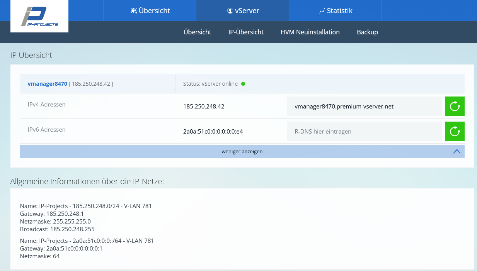Open the Statistik tab
477x271 pixels.
pyautogui.click(x=335, y=10)
